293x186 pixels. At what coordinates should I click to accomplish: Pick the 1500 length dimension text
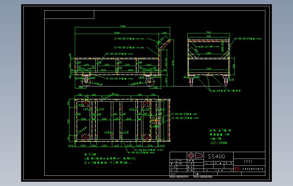[117, 33]
